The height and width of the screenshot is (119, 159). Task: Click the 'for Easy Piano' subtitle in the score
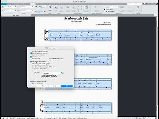tap(76, 21)
